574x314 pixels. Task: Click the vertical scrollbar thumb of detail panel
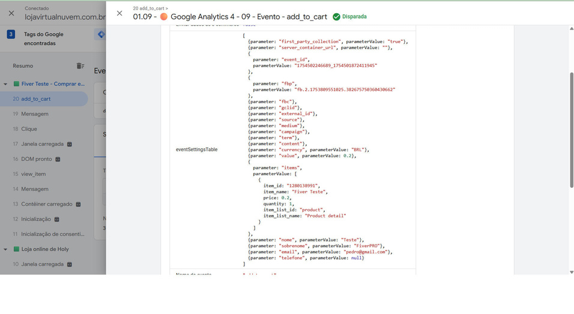(572, 130)
